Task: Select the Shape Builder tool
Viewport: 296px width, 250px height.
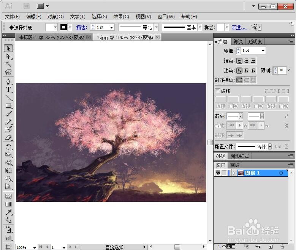Action: click(x=8, y=179)
